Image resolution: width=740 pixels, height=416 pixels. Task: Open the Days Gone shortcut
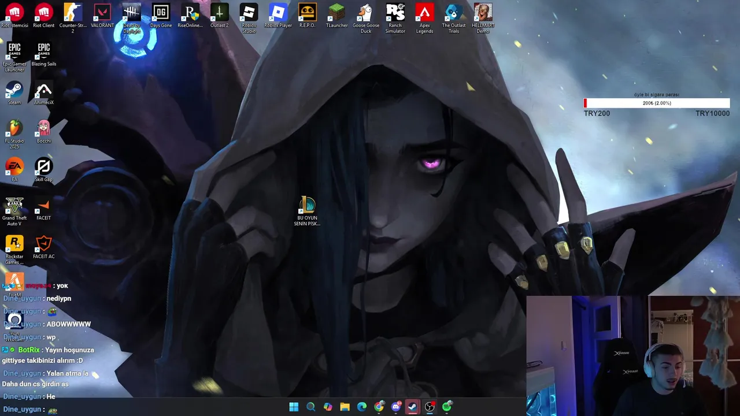(x=161, y=16)
